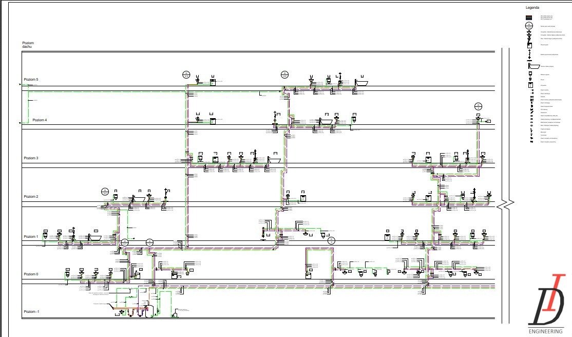The height and width of the screenshot is (337, 572).
Task: Select the Poziom -1 level label
Action: (x=31, y=312)
